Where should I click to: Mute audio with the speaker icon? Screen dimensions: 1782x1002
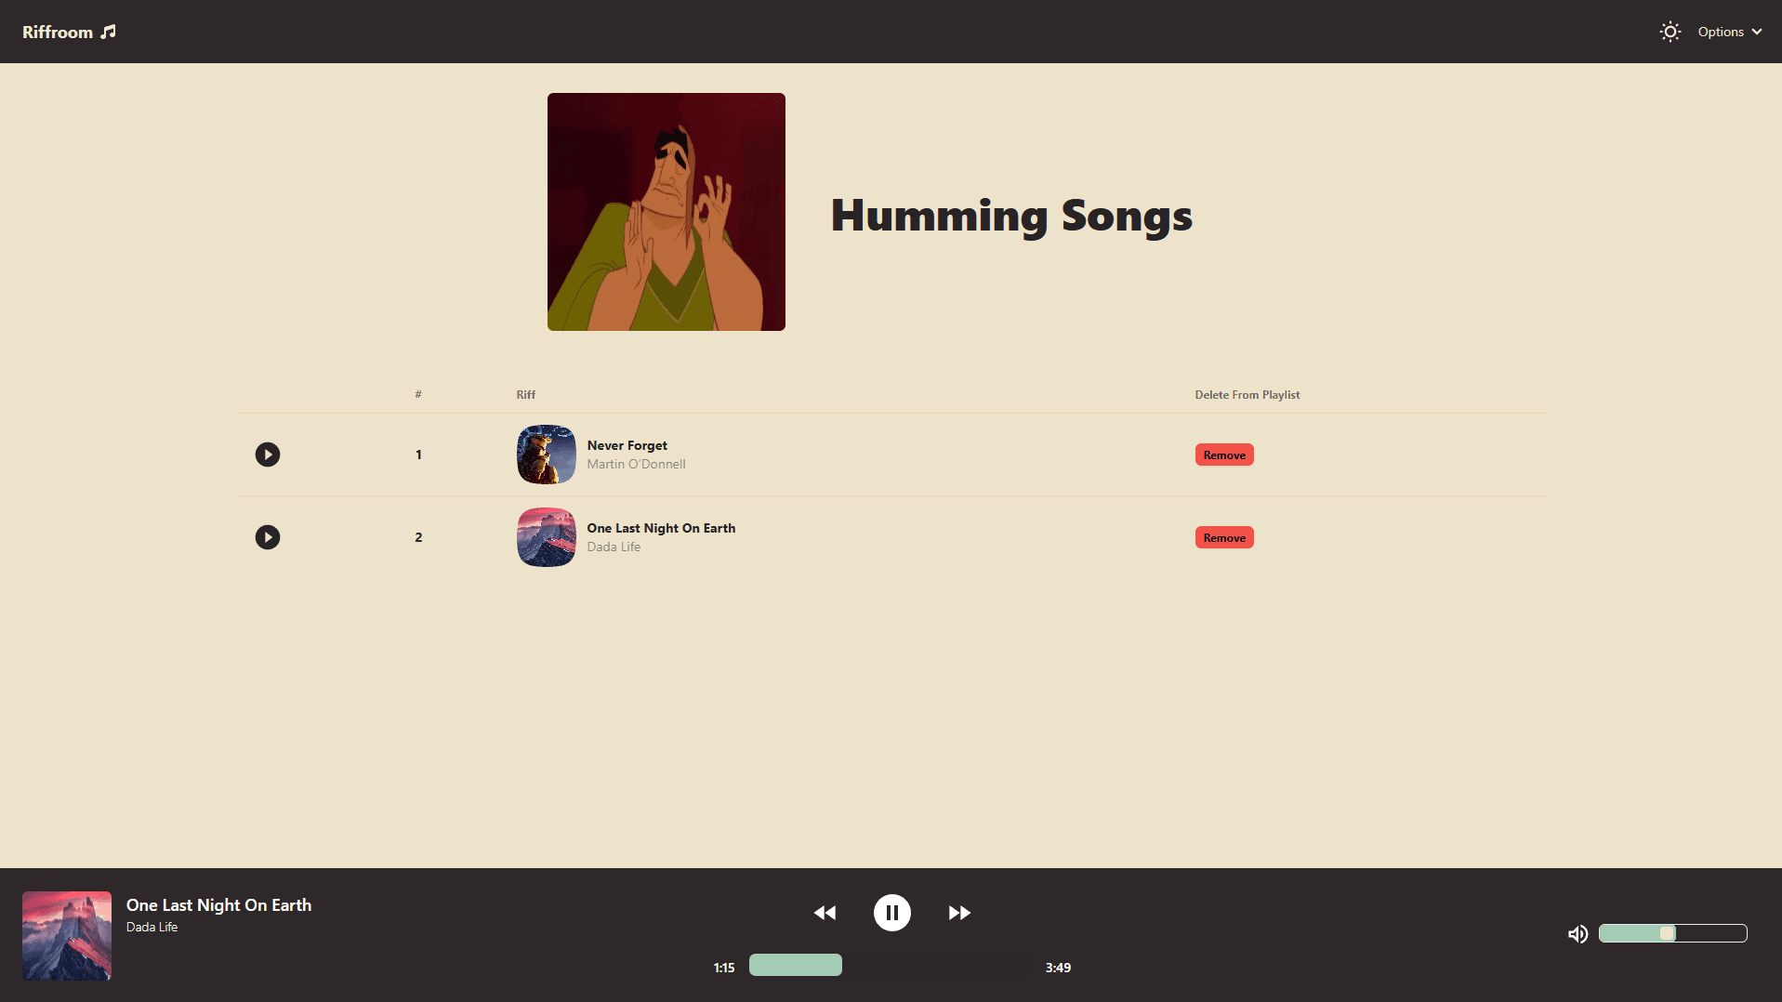tap(1577, 934)
